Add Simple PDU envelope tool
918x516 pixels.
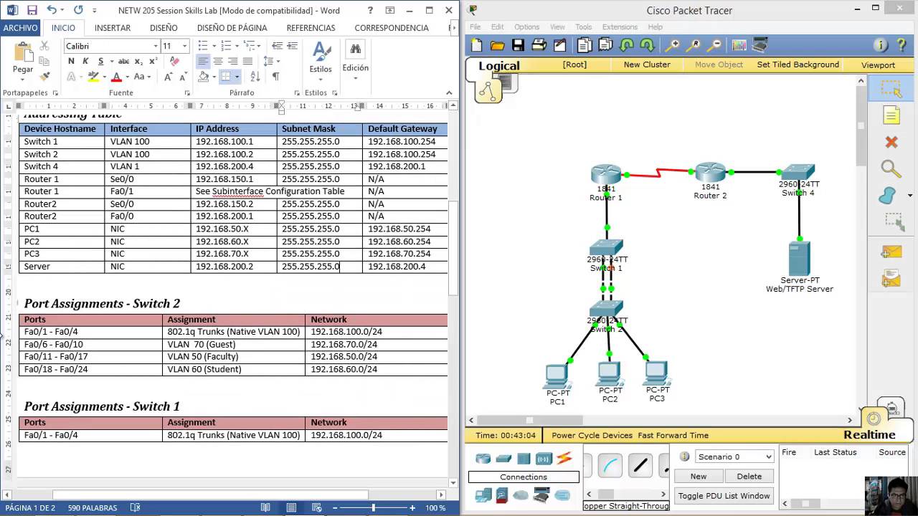(x=891, y=252)
